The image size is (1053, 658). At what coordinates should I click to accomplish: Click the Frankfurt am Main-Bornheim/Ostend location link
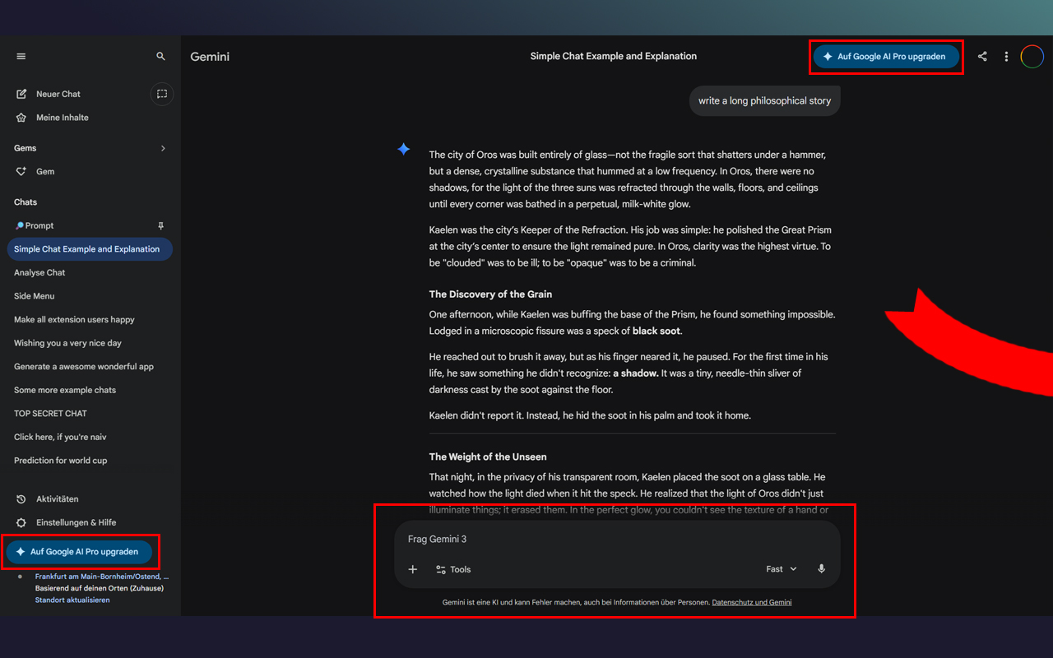pyautogui.click(x=103, y=577)
